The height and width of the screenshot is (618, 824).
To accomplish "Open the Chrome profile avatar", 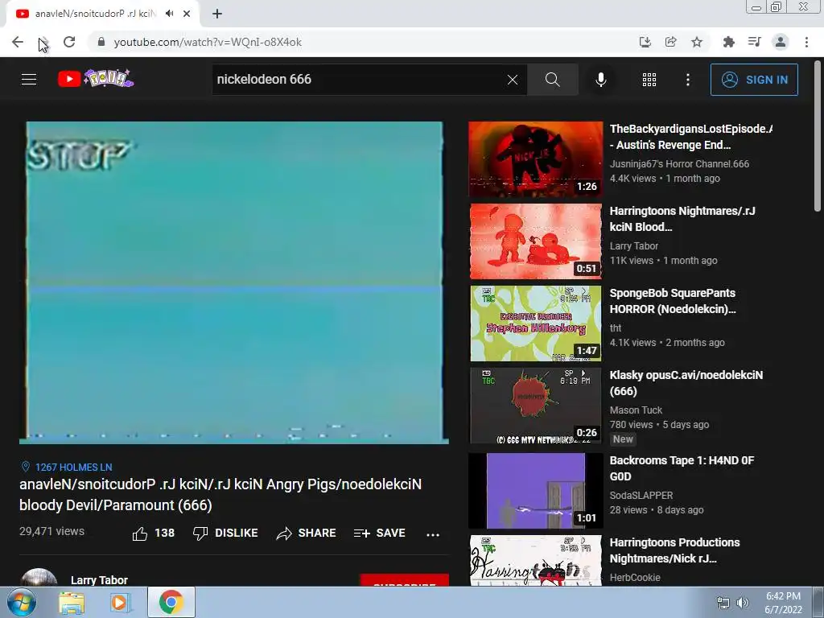I will (781, 42).
